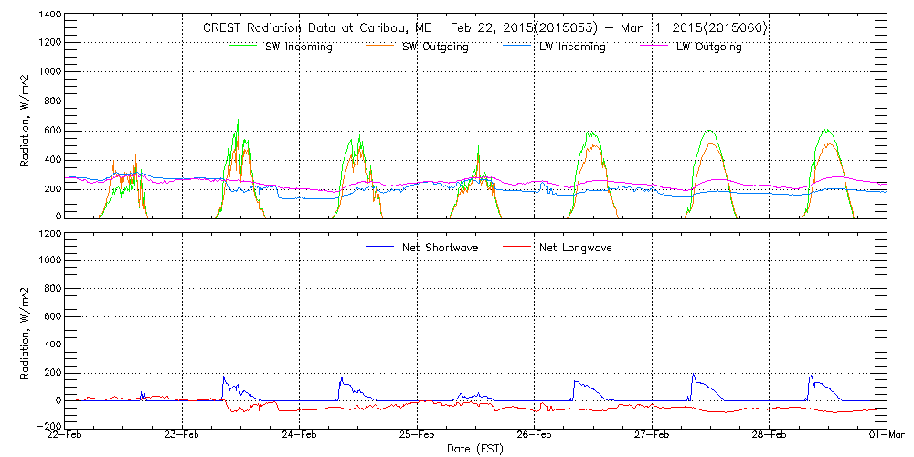This screenshot has width=914, height=457.
Task: Select the 28-Feb date tick label
Action: pyautogui.click(x=770, y=436)
